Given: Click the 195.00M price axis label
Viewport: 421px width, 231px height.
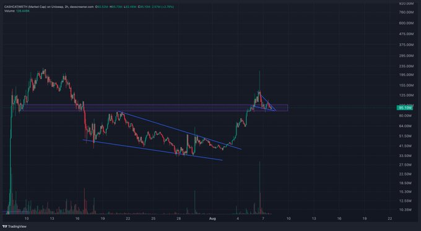Looking at the screenshot, I should 406,75.
